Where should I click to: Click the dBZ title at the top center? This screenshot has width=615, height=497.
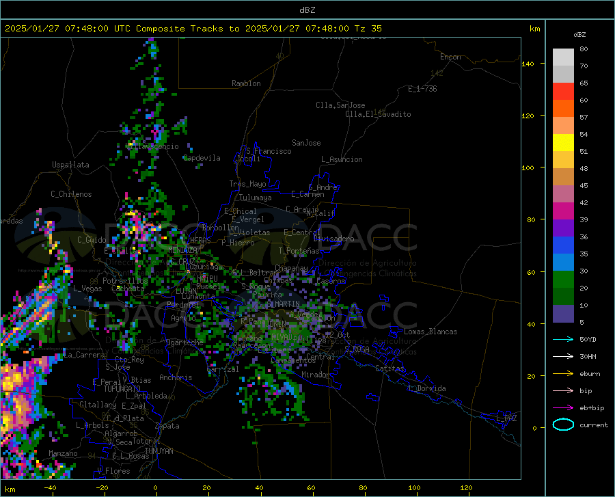(307, 10)
